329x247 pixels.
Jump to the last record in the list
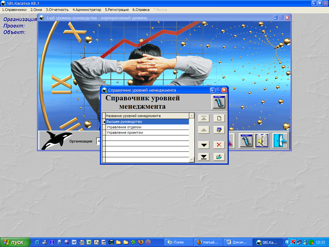tap(203, 157)
